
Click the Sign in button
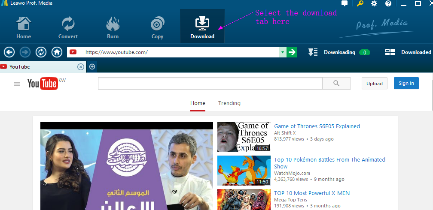406,83
